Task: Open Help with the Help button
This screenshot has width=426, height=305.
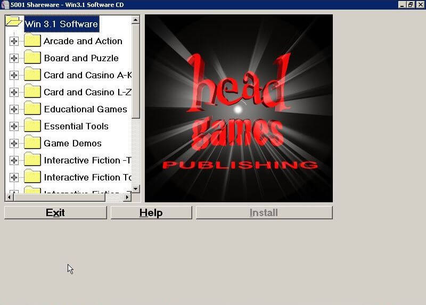Action: 151,213
